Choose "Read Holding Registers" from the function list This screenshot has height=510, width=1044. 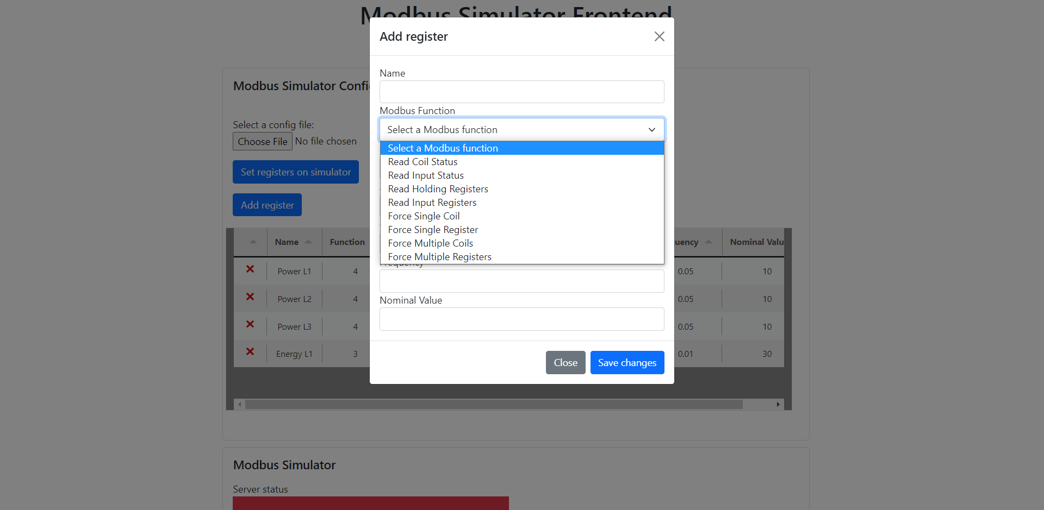pos(438,188)
